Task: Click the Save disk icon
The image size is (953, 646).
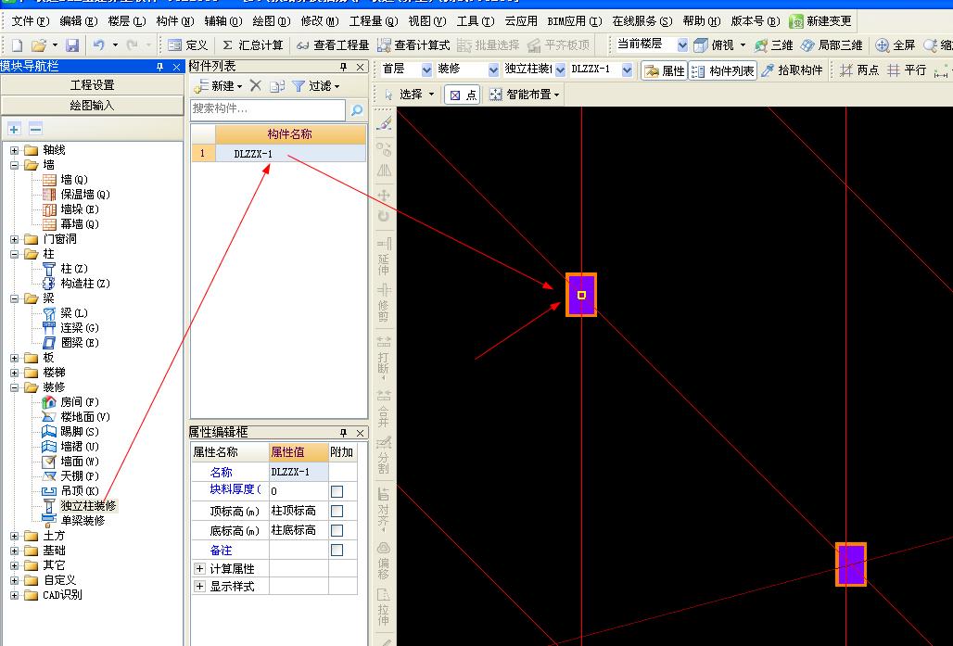Action: click(72, 45)
